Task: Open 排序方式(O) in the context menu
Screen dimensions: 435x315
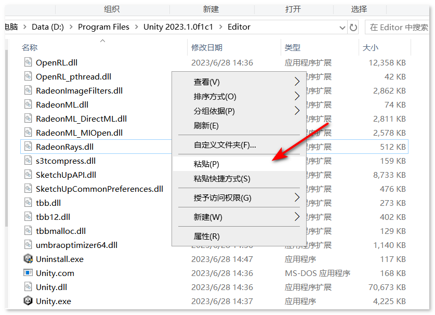Action: coord(239,97)
